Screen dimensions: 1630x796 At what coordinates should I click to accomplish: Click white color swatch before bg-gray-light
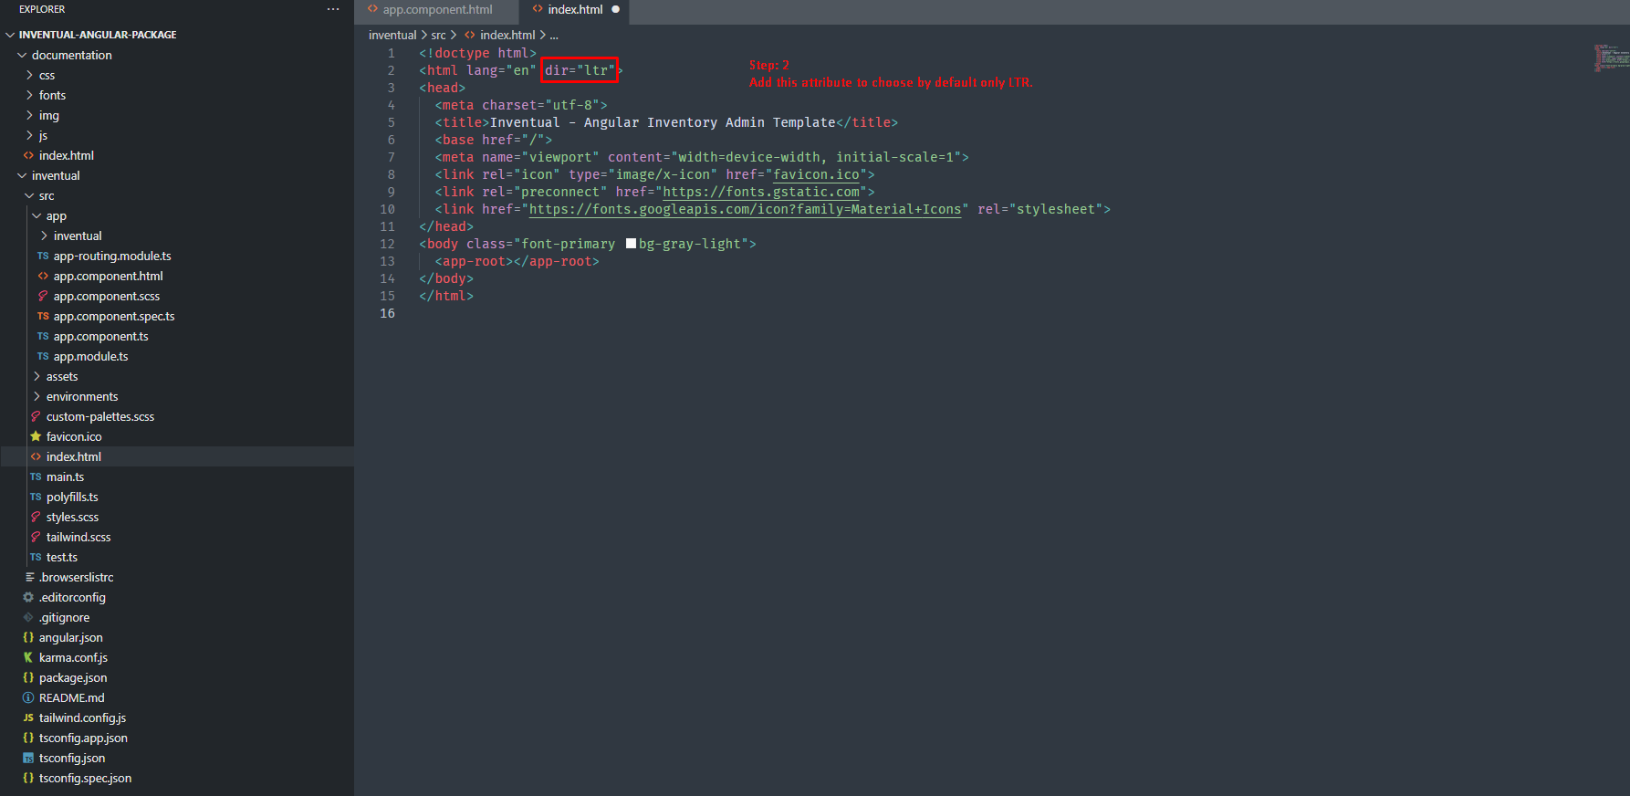click(631, 244)
